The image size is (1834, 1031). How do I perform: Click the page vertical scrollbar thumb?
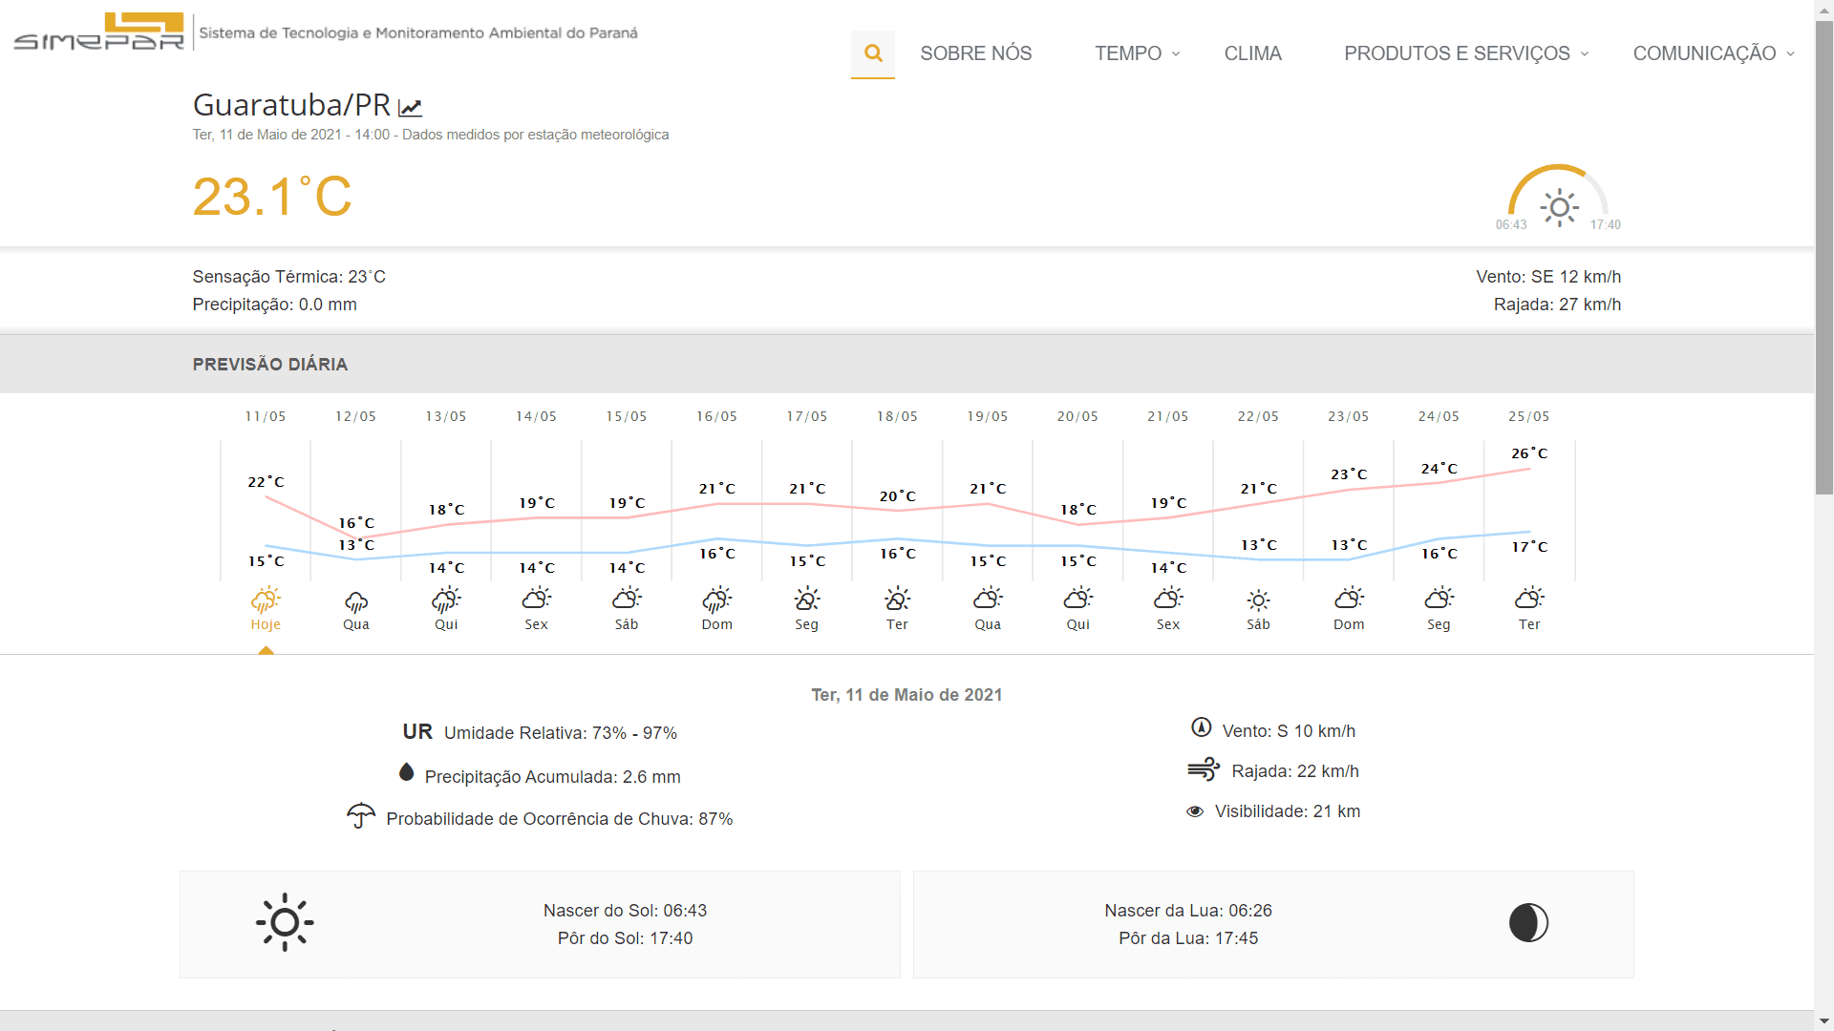1823,258
